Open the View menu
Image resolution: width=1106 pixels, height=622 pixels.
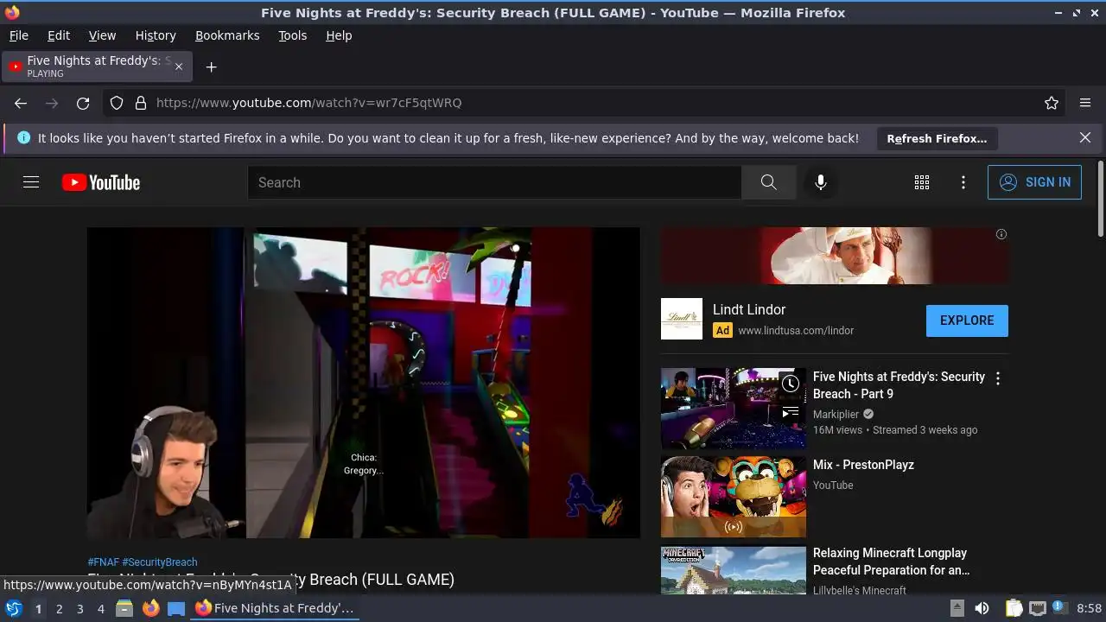[102, 35]
